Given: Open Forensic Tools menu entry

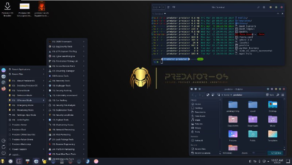Looking at the screenshot, I should [67, 76].
